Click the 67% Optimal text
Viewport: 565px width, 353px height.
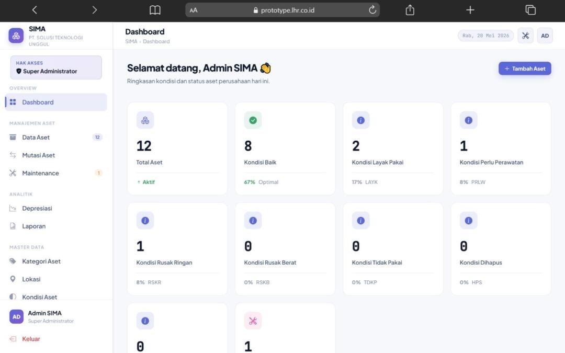261,183
